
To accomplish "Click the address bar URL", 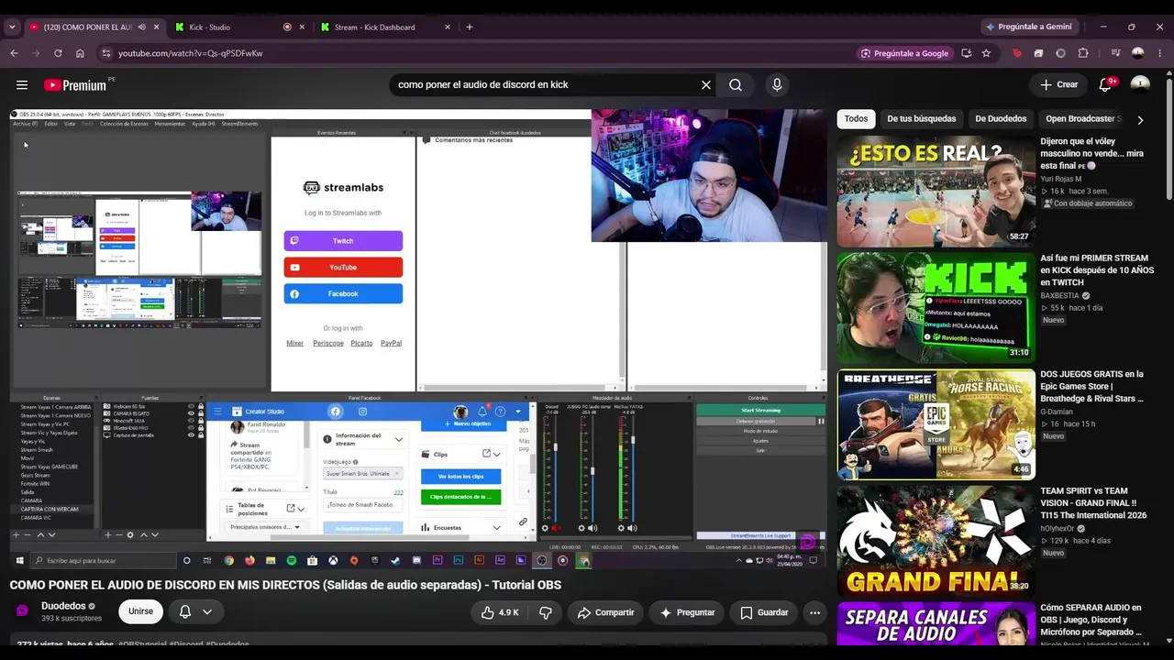I will tap(191, 53).
